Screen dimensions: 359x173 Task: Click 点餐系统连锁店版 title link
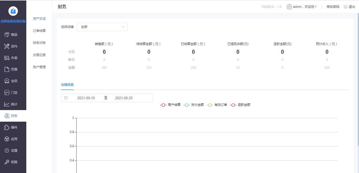tap(13, 21)
